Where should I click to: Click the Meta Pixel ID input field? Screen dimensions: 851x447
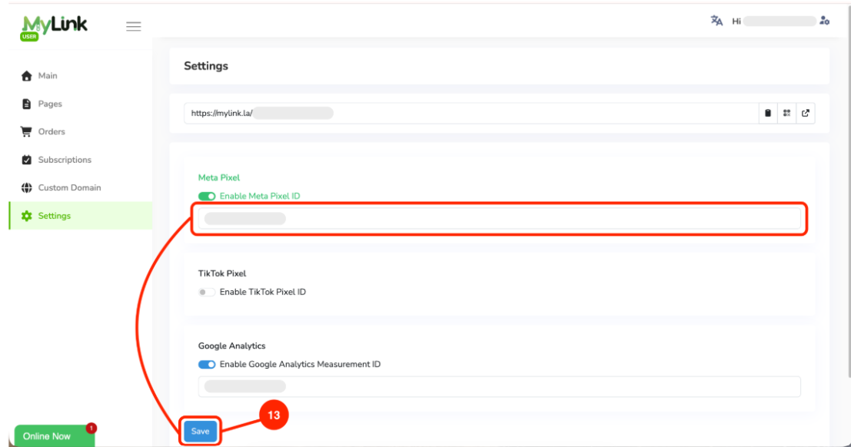500,219
